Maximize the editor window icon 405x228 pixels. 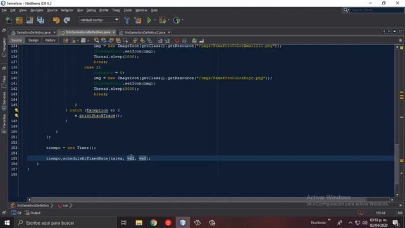tap(400, 31)
